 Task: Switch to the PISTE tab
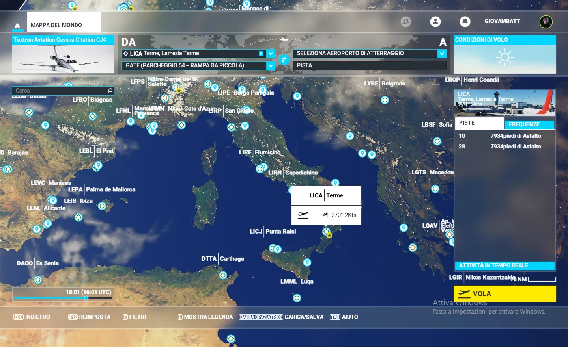pyautogui.click(x=479, y=123)
